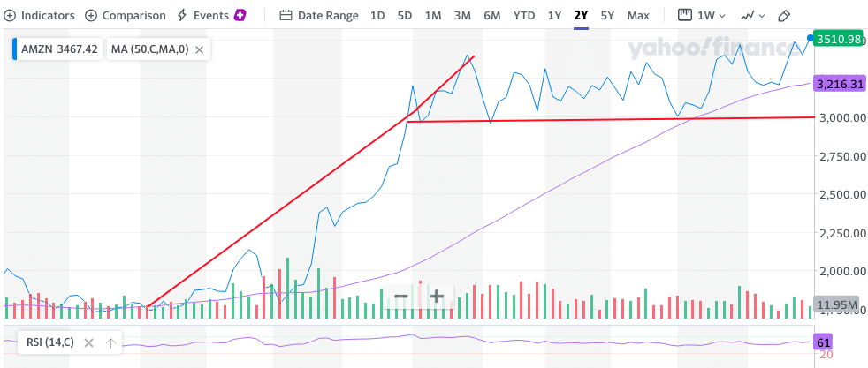
Task: Close the RSI (14,C) panel
Action: click(x=88, y=343)
